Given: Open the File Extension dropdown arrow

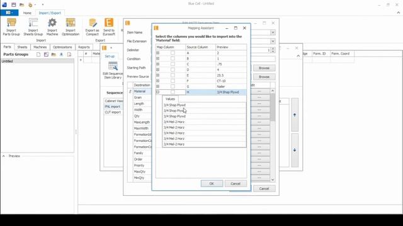Looking at the screenshot, I should pos(273,41).
